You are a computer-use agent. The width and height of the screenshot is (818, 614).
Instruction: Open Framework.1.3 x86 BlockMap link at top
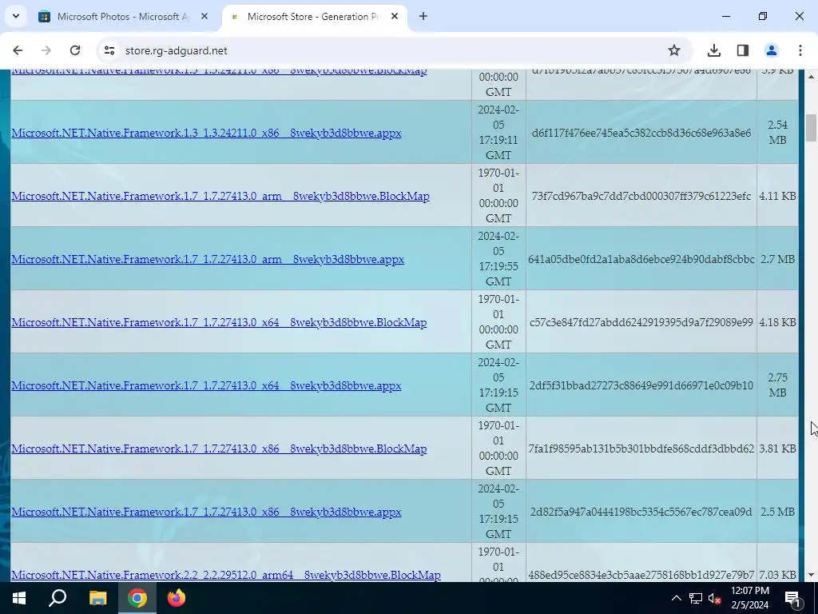[x=219, y=71]
